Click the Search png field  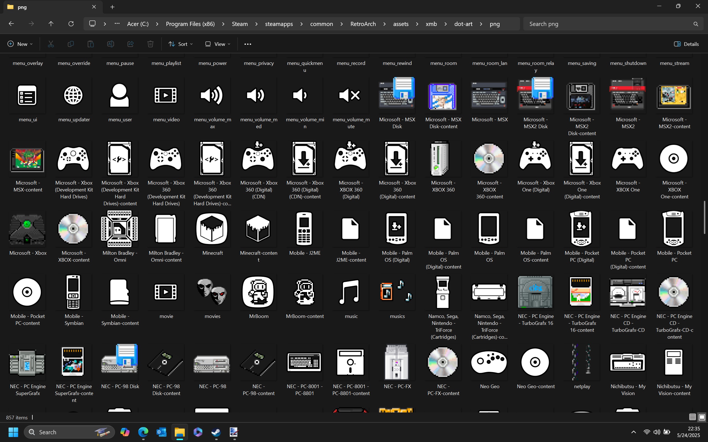point(608,24)
